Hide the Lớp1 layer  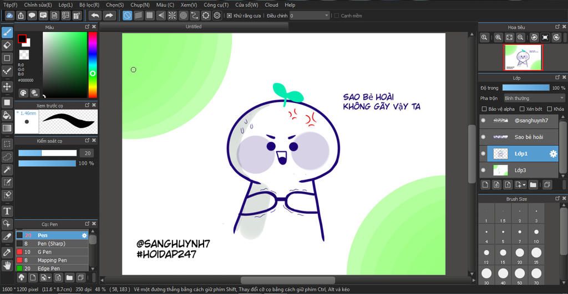click(483, 154)
